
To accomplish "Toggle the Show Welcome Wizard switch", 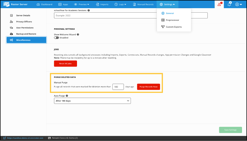I will [56, 38].
